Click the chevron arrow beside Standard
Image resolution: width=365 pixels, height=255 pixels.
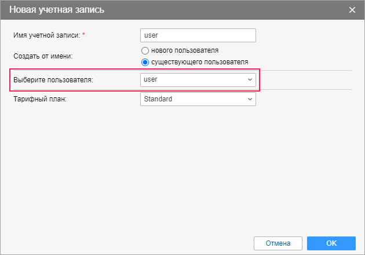(250, 99)
